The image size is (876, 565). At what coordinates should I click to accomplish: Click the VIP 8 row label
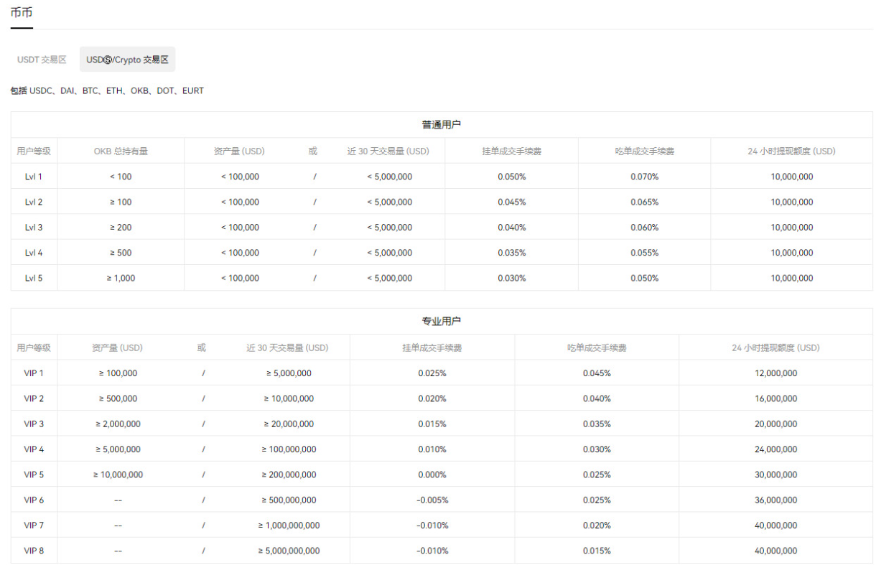34,551
